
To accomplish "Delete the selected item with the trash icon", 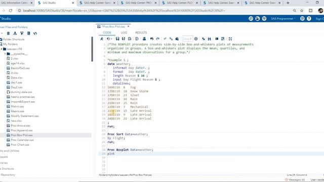I will point(8,33).
